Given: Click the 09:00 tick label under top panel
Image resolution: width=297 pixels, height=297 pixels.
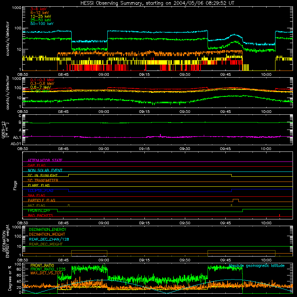Looking at the screenshot, I should [104, 75].
